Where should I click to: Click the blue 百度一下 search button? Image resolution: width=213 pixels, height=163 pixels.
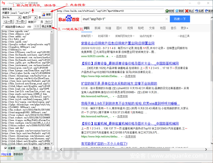click(x=180, y=19)
